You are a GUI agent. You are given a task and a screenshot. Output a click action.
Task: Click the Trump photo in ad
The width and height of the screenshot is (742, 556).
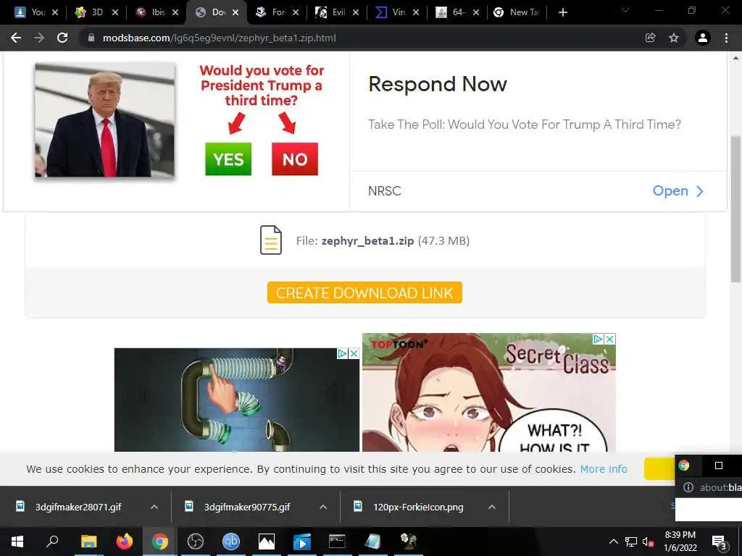(104, 120)
